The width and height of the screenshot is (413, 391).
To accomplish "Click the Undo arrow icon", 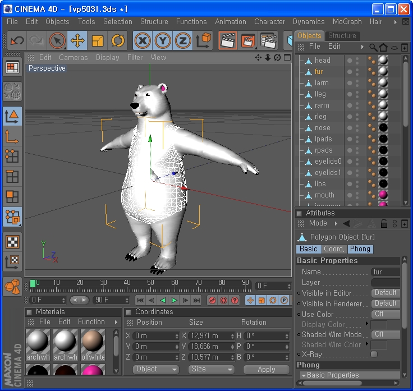I will 17,40.
